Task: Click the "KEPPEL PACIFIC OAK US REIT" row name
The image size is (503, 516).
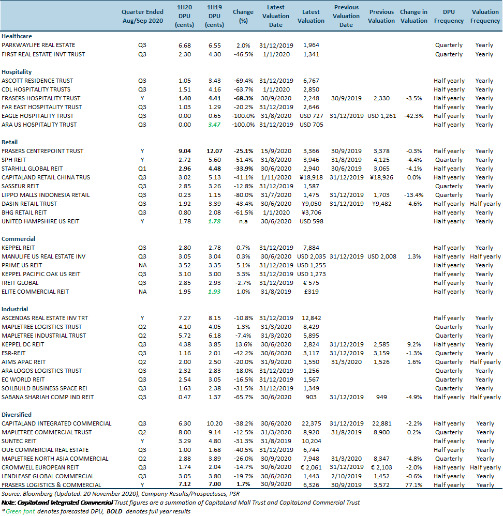Action: [41, 274]
